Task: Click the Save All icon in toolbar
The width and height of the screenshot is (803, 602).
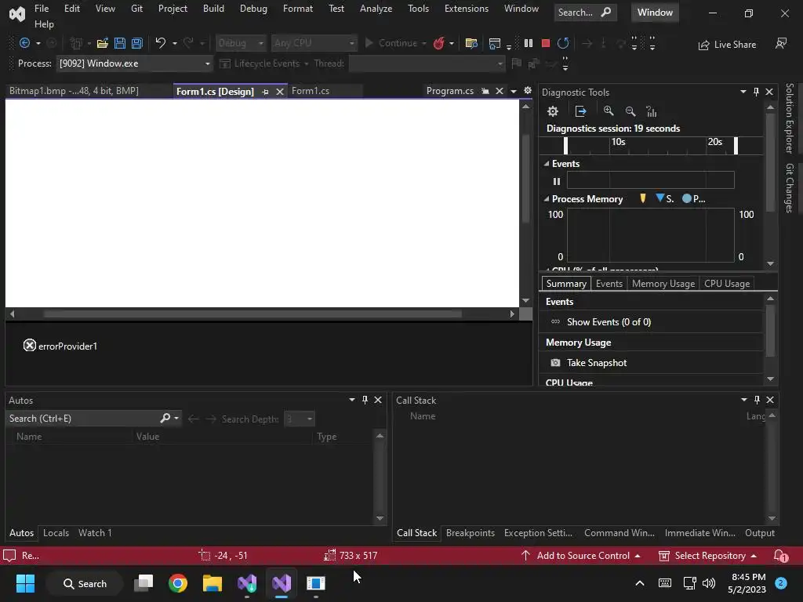Action: (x=137, y=43)
